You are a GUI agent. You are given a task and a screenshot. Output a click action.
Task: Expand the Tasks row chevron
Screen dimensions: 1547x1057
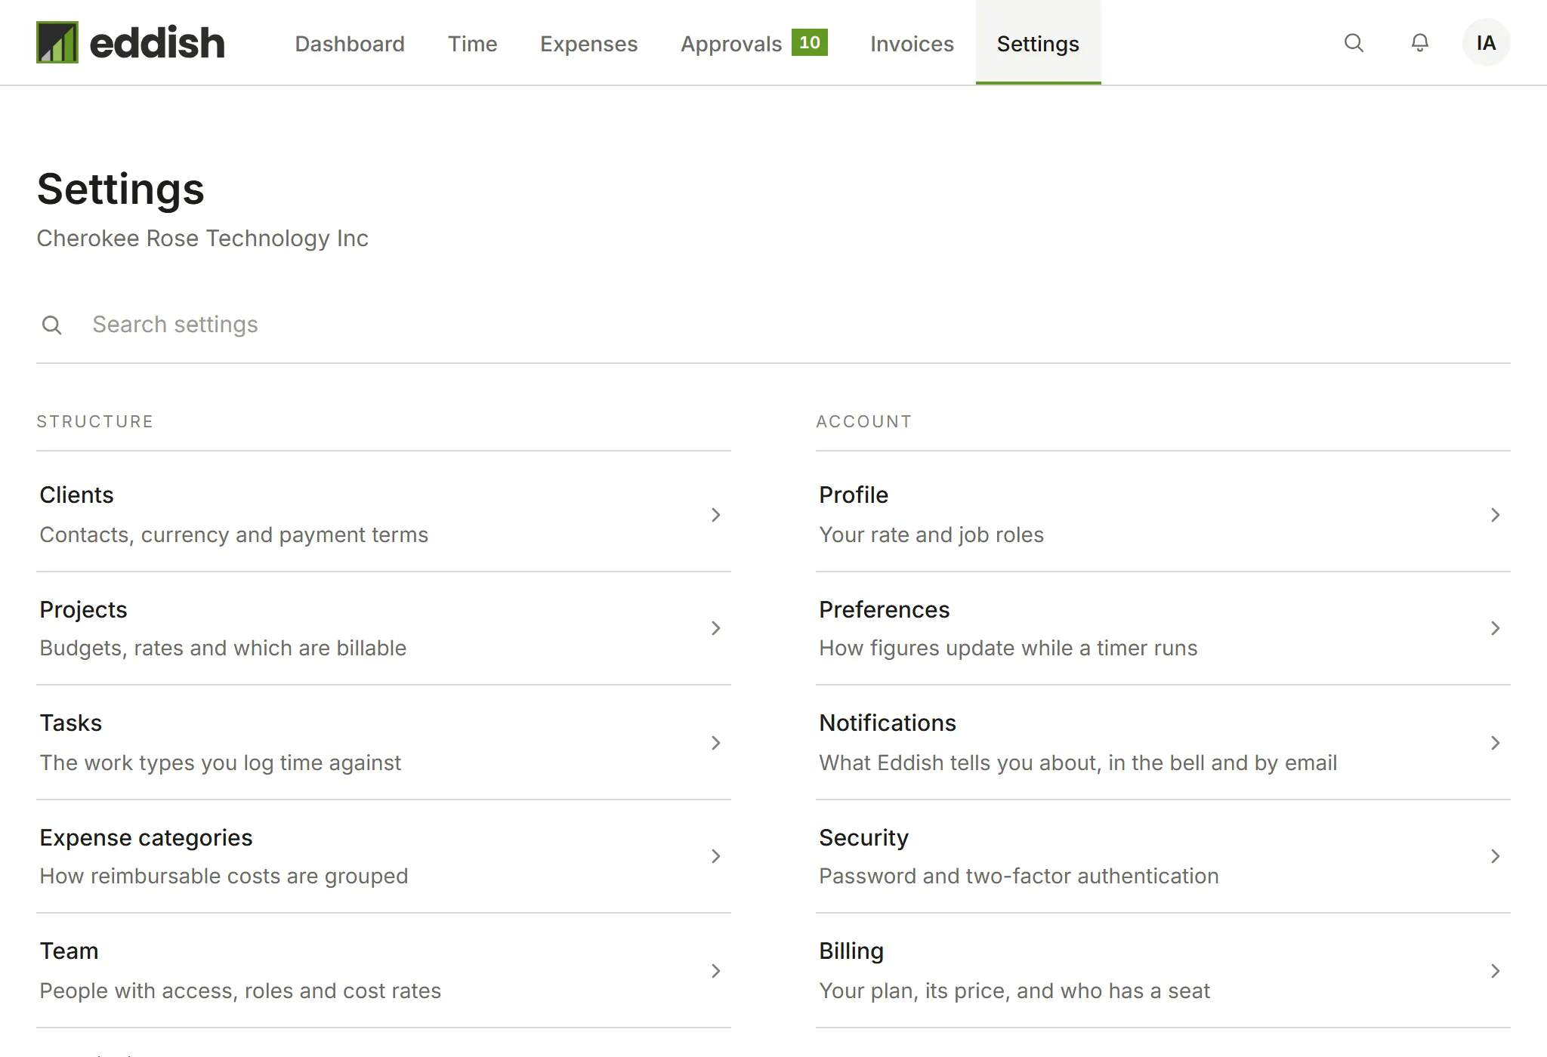(x=715, y=743)
